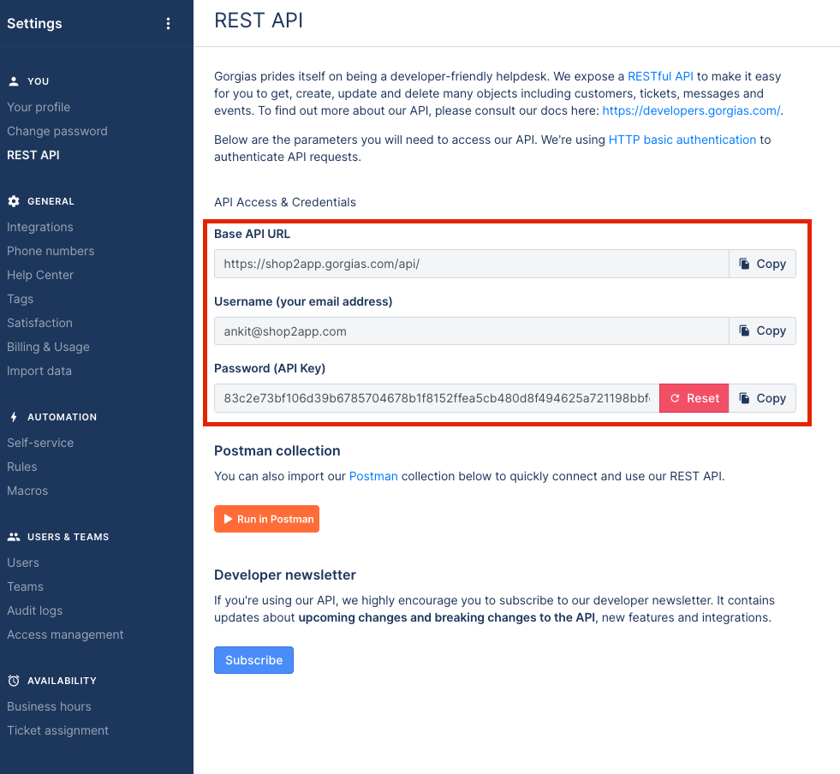Reset the API Key password
The height and width of the screenshot is (774, 840).
click(x=694, y=398)
